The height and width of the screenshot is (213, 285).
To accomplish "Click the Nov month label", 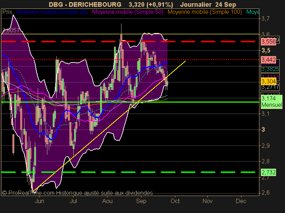I will pos(207,201).
